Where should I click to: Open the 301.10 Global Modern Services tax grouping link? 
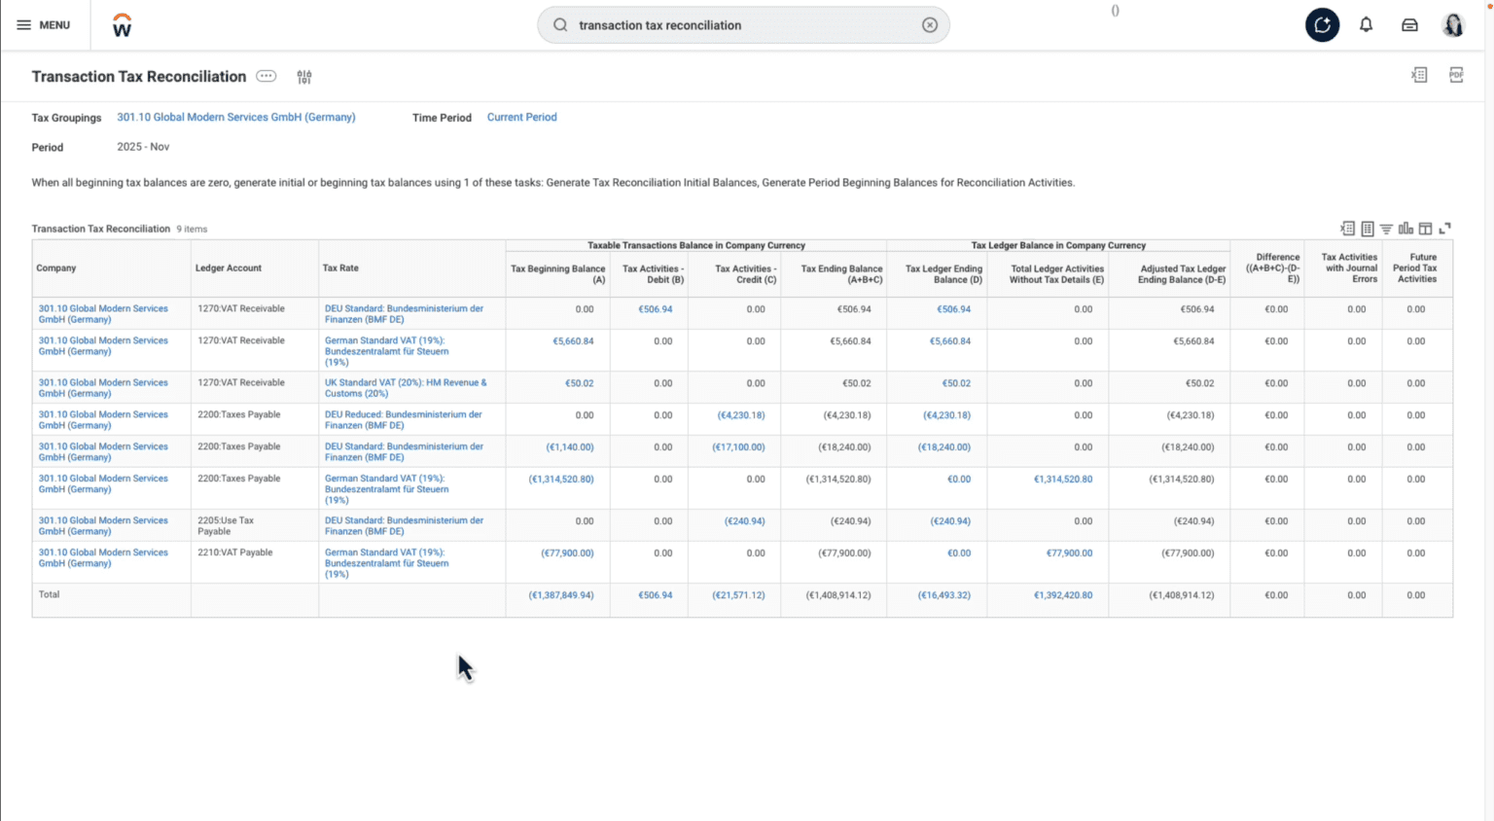(236, 117)
